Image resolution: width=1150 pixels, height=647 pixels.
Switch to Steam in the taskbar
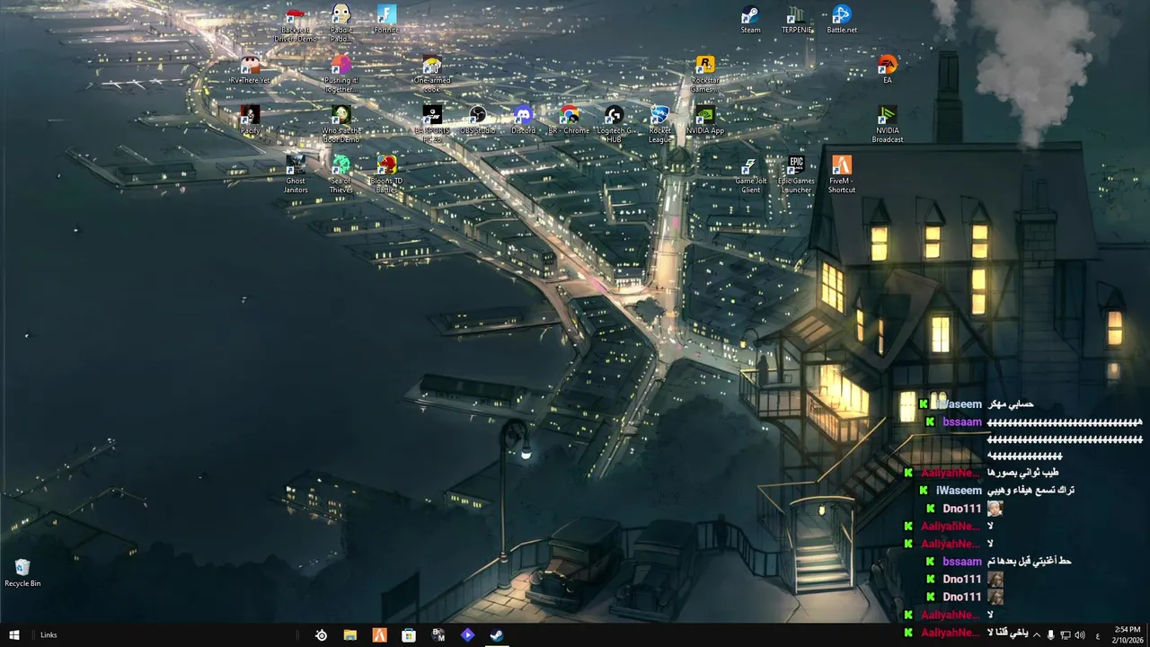496,635
